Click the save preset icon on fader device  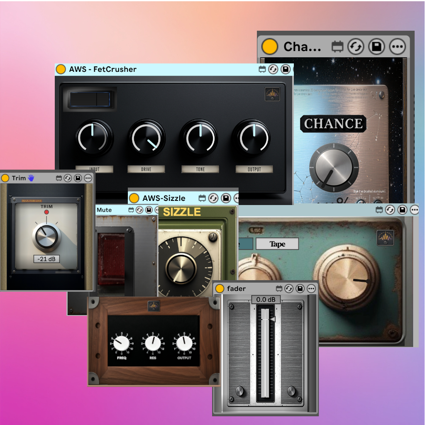300,288
